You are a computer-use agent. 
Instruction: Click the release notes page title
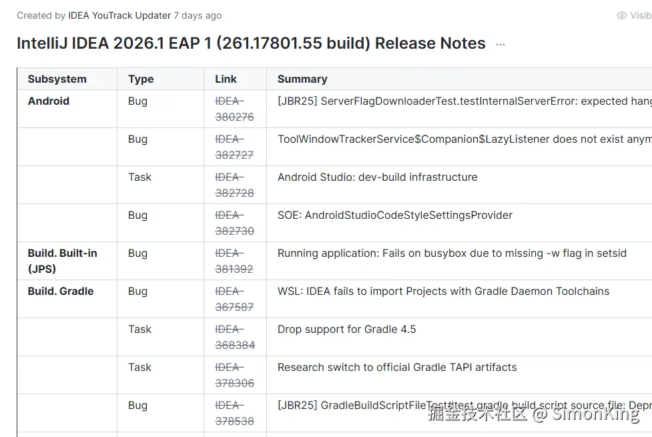coord(251,43)
